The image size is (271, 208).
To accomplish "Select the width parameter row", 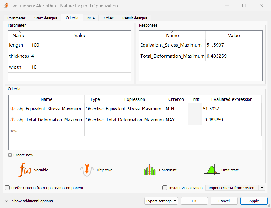I will [69, 67].
